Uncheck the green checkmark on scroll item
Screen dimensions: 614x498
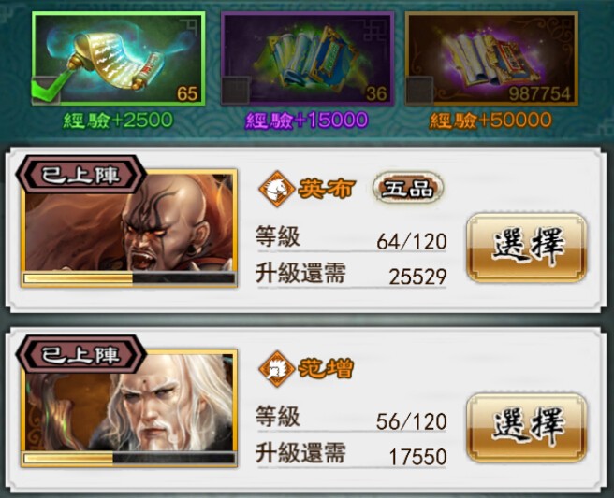(46, 91)
